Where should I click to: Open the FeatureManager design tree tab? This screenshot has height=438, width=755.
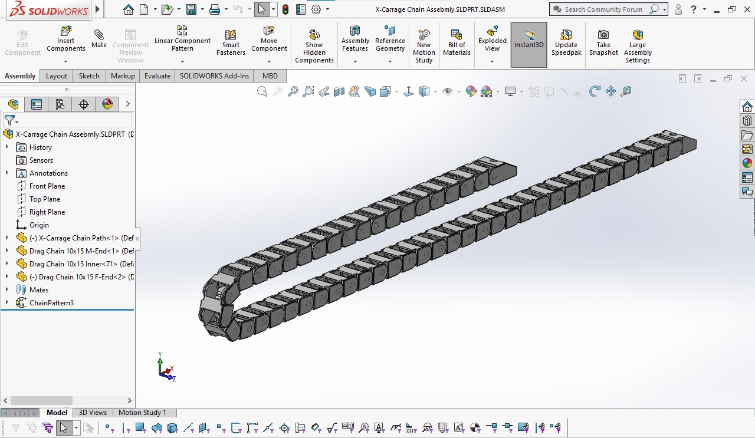(13, 104)
